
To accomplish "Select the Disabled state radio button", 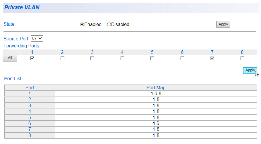I will coord(109,25).
